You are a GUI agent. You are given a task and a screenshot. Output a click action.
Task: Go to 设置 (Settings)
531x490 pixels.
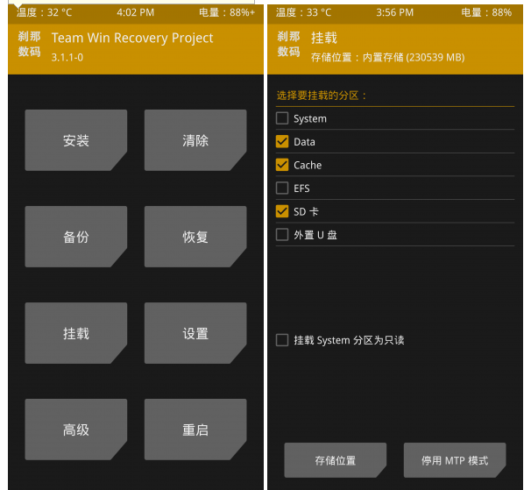click(195, 333)
